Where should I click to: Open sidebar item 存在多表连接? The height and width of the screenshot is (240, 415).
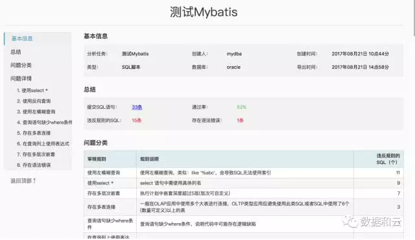pyautogui.click(x=34, y=133)
